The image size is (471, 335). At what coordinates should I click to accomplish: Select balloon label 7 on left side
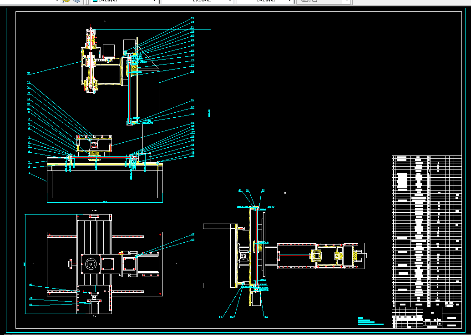[29, 137]
